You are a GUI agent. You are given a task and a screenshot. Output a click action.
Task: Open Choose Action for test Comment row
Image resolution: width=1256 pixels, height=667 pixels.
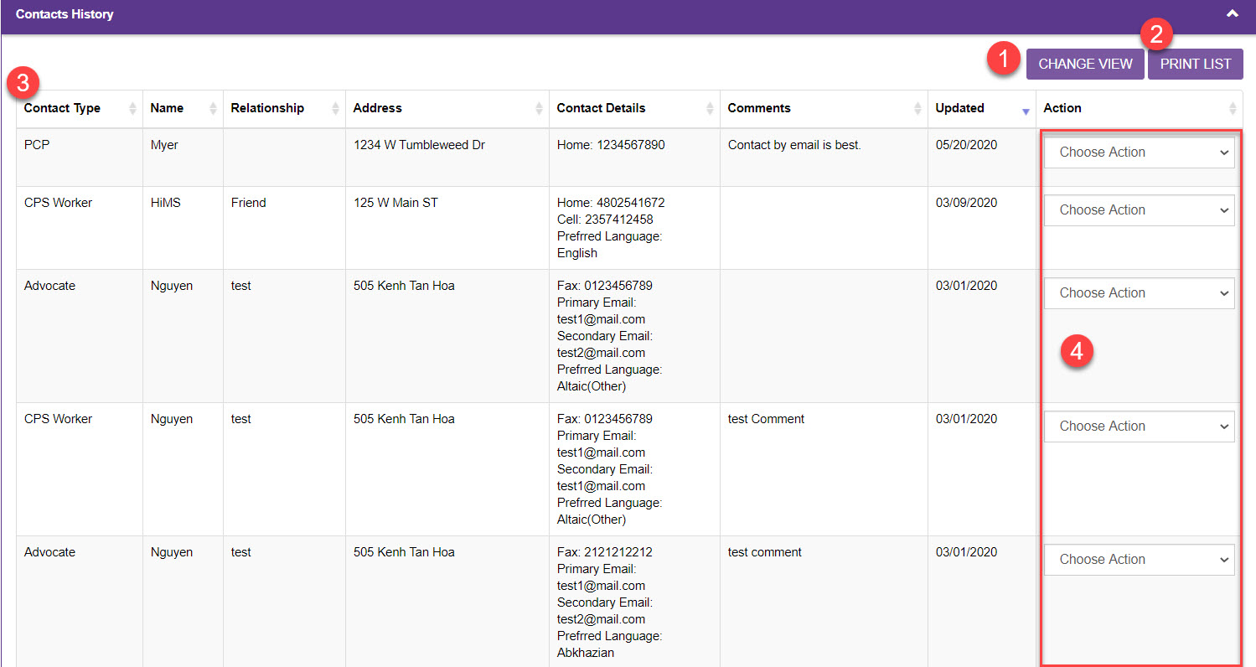coord(1139,427)
